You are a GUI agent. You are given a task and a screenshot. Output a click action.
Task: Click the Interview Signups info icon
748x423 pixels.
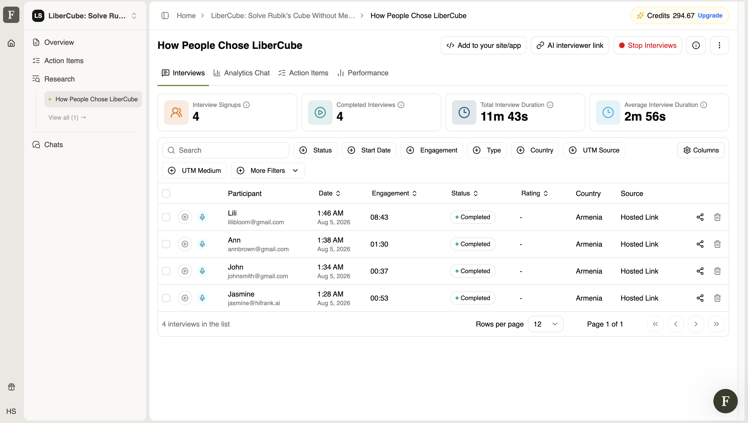click(246, 105)
